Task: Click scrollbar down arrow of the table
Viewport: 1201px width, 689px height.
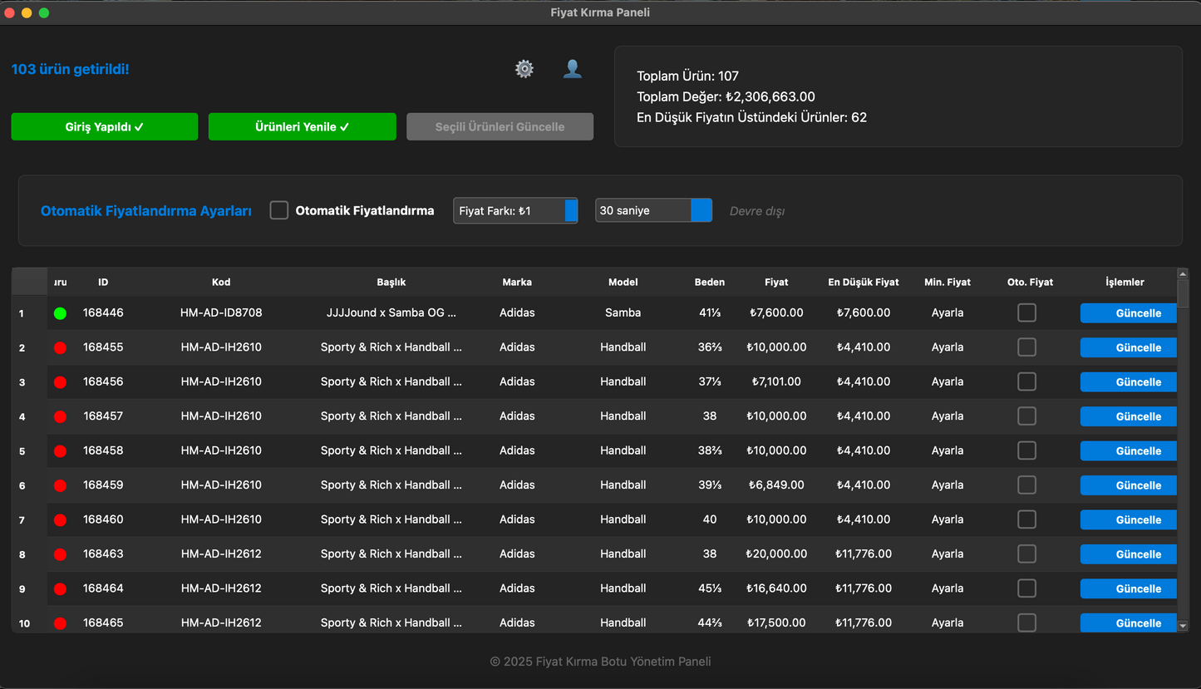Action: tap(1183, 626)
